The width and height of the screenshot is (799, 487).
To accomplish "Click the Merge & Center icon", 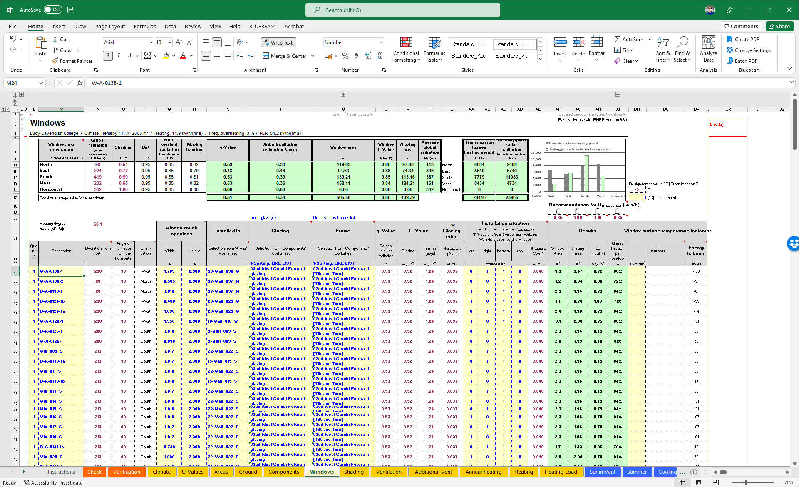I will tap(266, 56).
